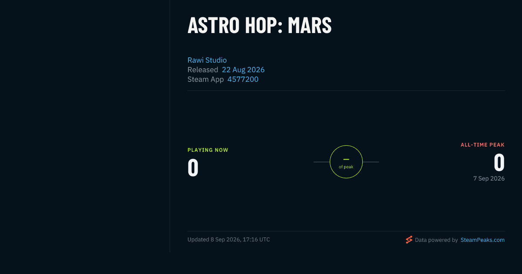Click the 'of peak' caption text
522x274 pixels.
[346, 167]
